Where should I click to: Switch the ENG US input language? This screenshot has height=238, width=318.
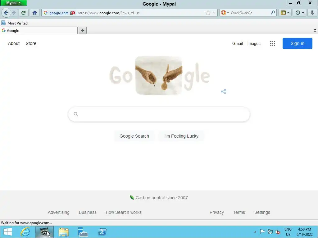coord(288,232)
